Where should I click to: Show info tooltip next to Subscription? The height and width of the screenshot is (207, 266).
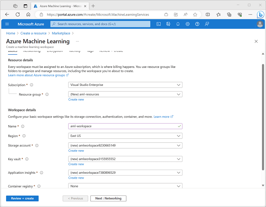[31, 85]
